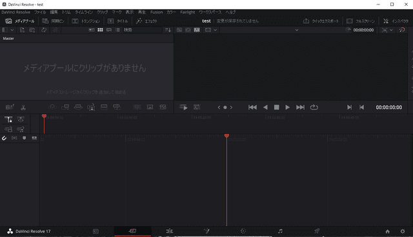Click the Fast Review play icon

(x=183, y=107)
